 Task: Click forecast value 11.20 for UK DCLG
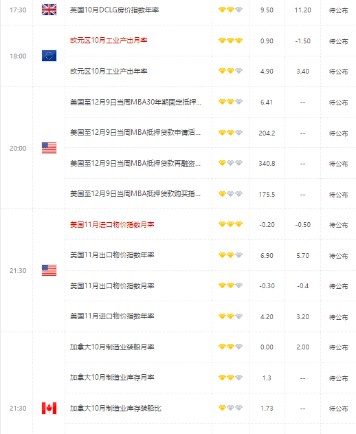[302, 10]
